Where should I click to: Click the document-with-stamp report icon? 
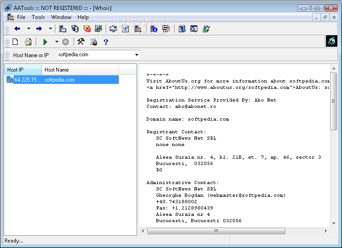coord(93,42)
